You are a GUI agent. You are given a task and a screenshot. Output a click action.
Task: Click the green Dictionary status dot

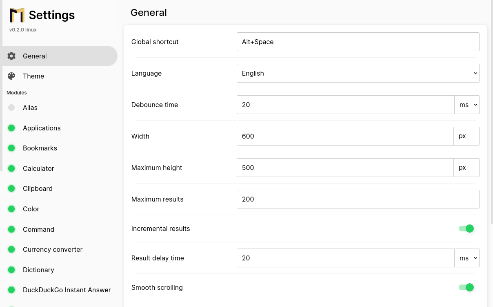[x=11, y=270]
